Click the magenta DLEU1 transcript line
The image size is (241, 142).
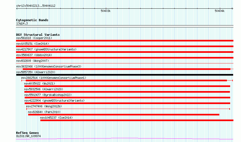125,139
